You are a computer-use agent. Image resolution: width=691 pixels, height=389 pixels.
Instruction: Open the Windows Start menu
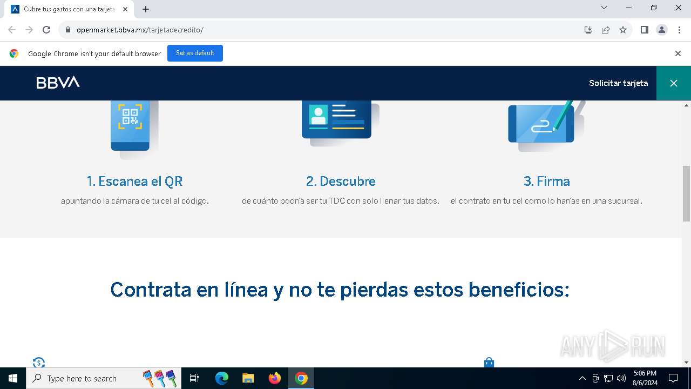13,378
